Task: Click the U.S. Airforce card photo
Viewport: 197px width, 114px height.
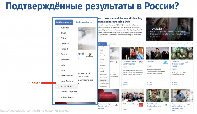Action: pyautogui.click(x=157, y=95)
